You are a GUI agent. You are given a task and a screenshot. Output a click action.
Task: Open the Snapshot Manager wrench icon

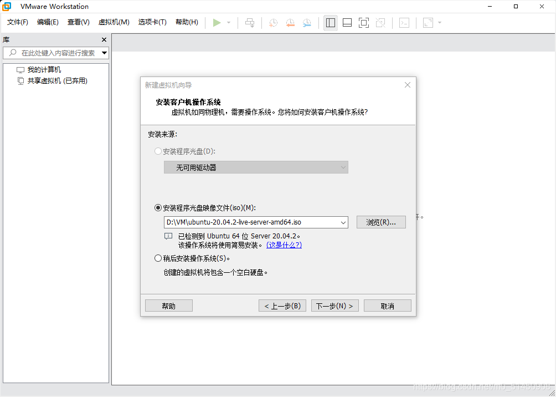click(307, 23)
